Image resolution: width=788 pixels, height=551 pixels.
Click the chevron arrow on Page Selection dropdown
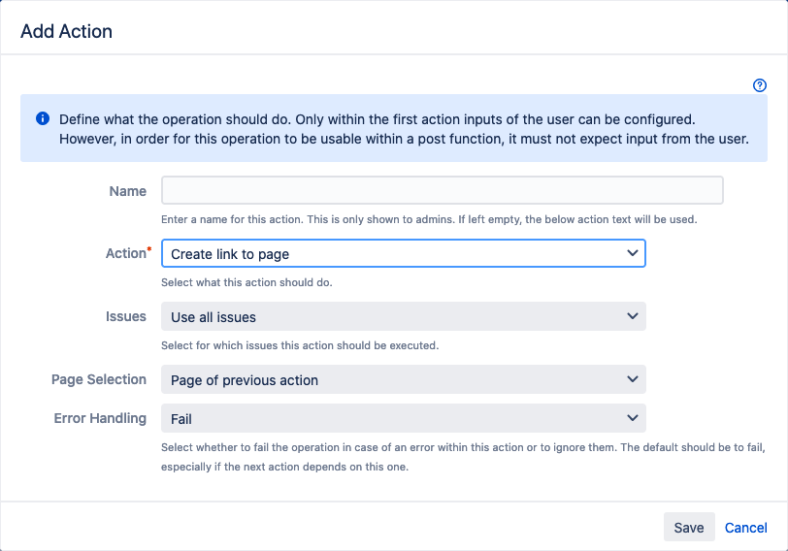point(633,379)
